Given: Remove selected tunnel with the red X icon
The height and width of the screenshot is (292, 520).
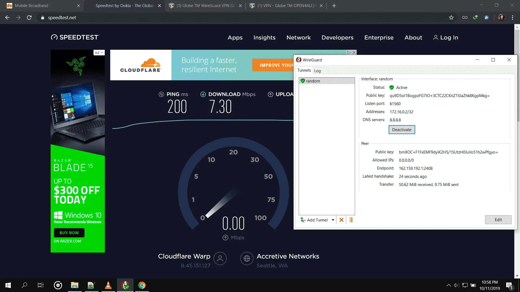Looking at the screenshot, I should tap(342, 220).
